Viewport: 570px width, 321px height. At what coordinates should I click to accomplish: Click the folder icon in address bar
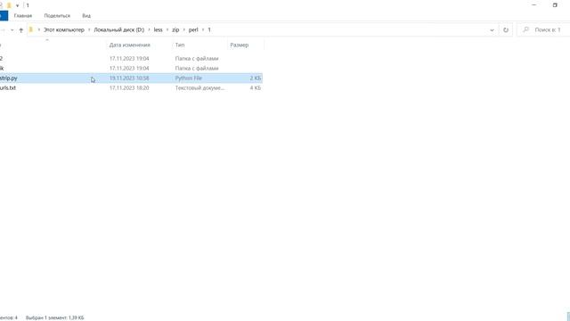31,29
